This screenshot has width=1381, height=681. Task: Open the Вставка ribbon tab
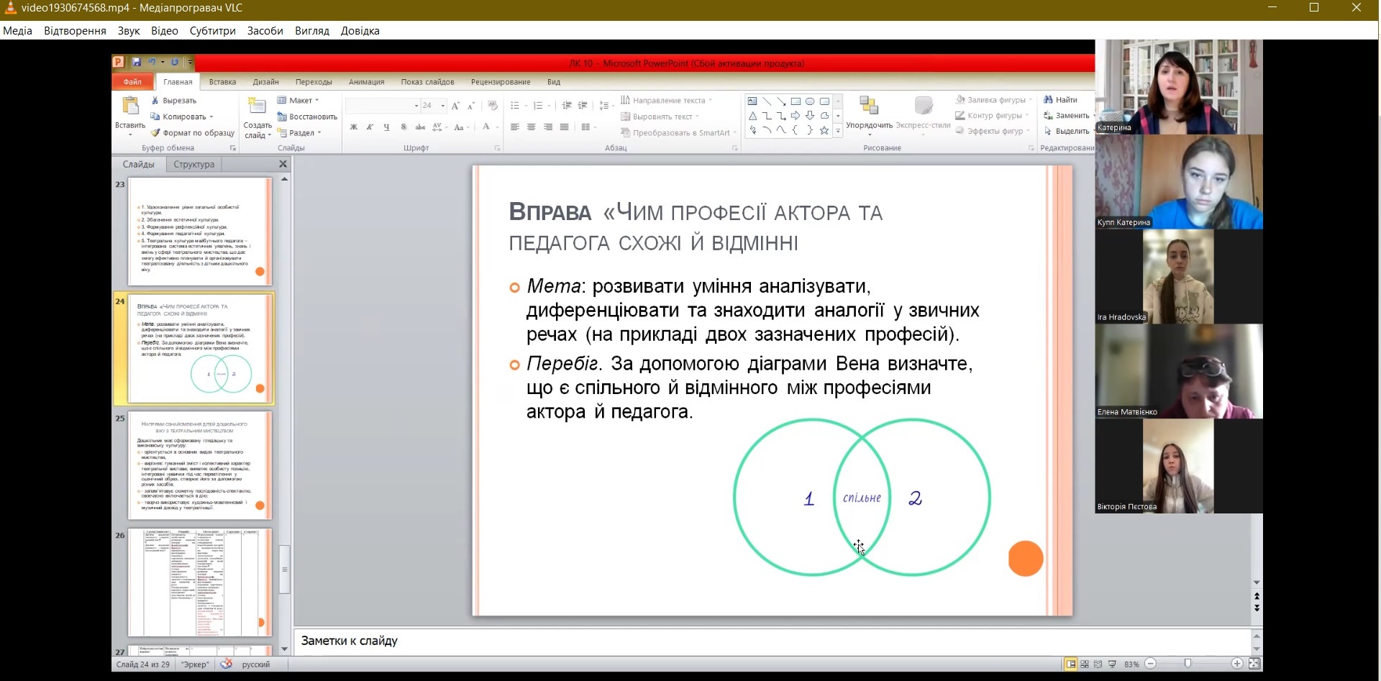click(x=222, y=82)
